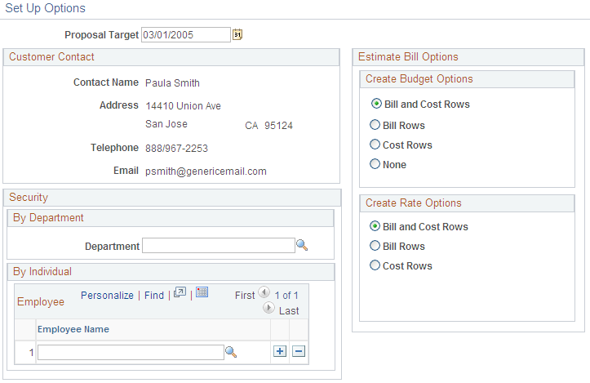Click the Department input field

click(219, 246)
